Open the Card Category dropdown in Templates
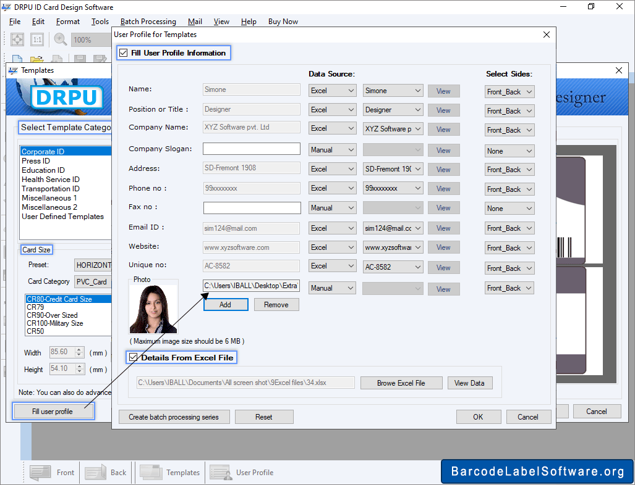 (93, 282)
